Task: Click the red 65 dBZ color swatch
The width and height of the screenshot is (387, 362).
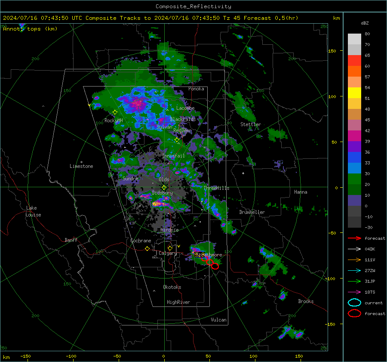Action: 354,60
